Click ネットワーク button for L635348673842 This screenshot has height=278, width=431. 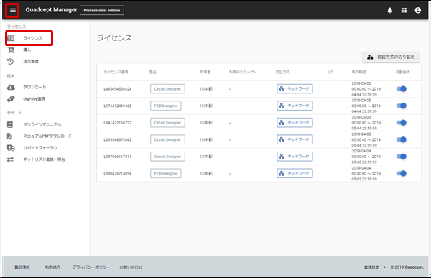pos(295,139)
